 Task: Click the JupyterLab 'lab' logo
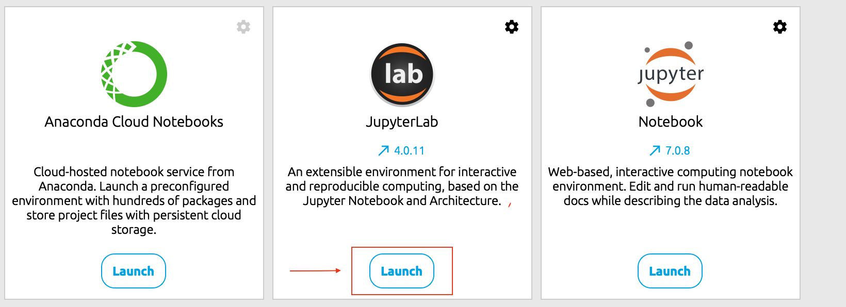pyautogui.click(x=402, y=74)
